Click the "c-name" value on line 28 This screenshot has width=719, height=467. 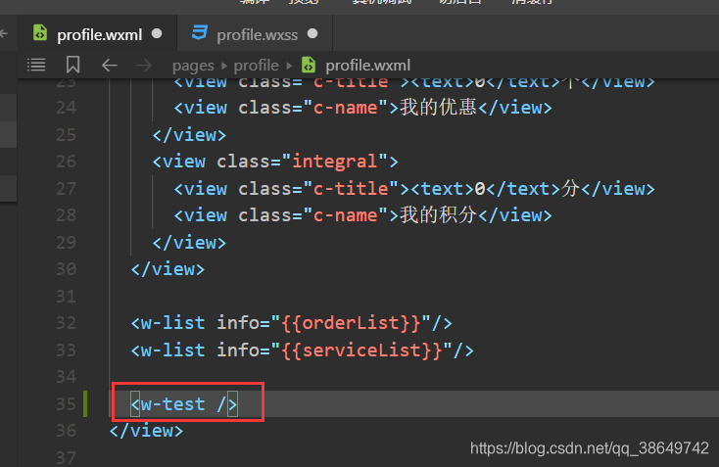tap(345, 215)
